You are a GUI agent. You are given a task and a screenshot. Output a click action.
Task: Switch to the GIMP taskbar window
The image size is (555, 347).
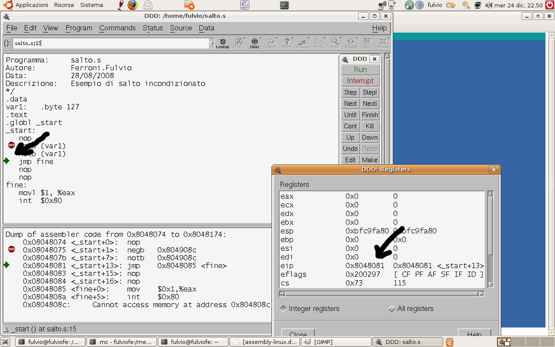(x=336, y=342)
